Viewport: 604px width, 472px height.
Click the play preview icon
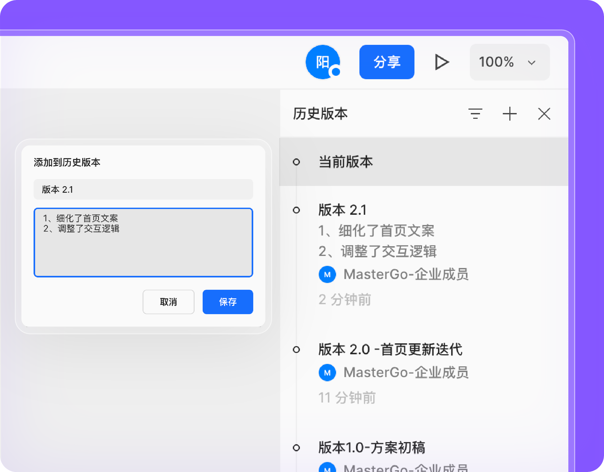tap(441, 62)
